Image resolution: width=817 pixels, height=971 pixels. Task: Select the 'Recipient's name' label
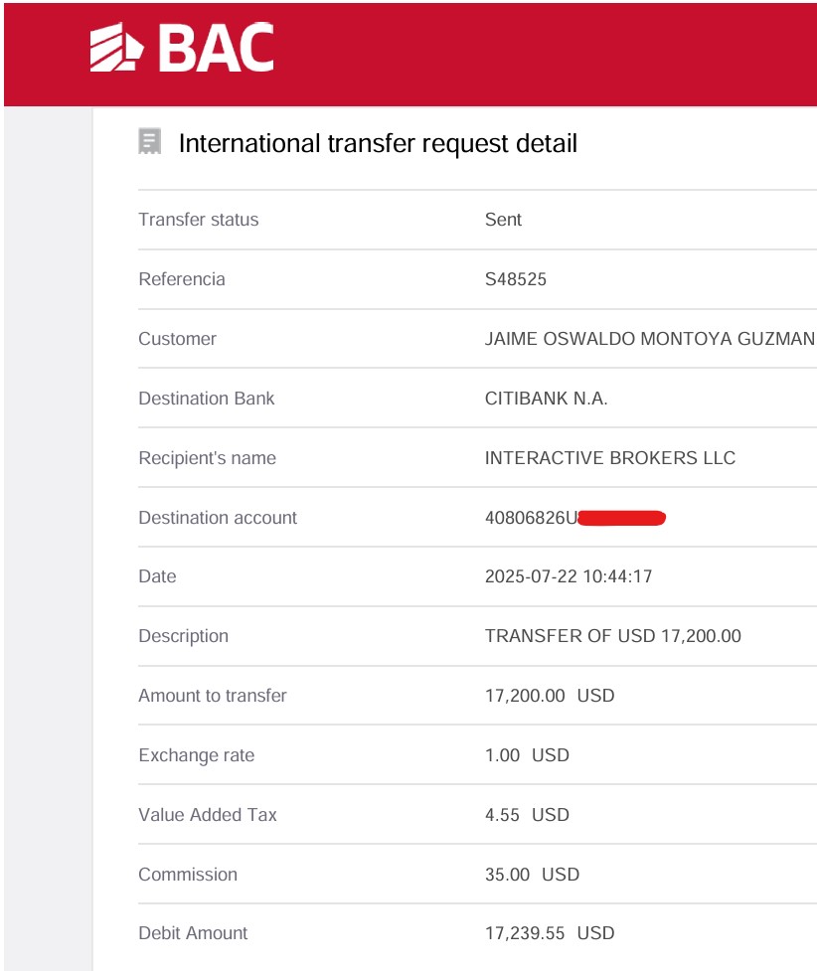[207, 457]
